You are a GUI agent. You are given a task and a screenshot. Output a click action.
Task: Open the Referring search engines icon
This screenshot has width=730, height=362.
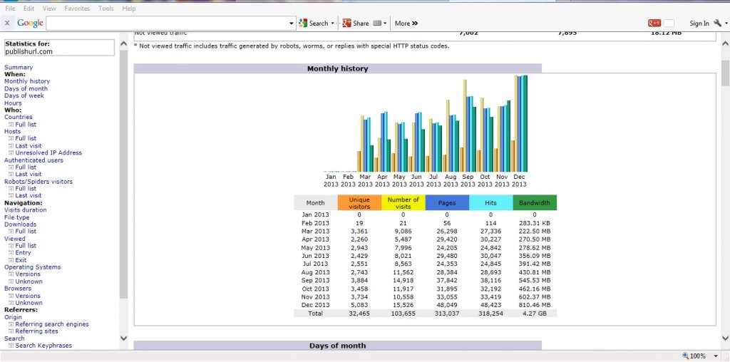pos(11,324)
